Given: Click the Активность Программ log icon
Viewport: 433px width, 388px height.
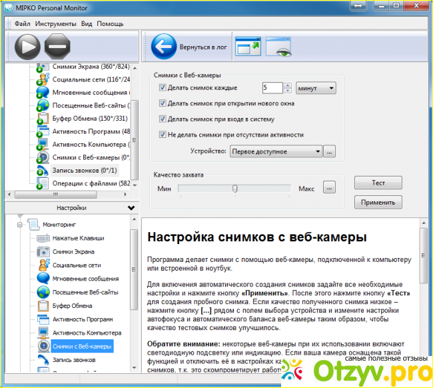Looking at the screenshot, I should 43,131.
